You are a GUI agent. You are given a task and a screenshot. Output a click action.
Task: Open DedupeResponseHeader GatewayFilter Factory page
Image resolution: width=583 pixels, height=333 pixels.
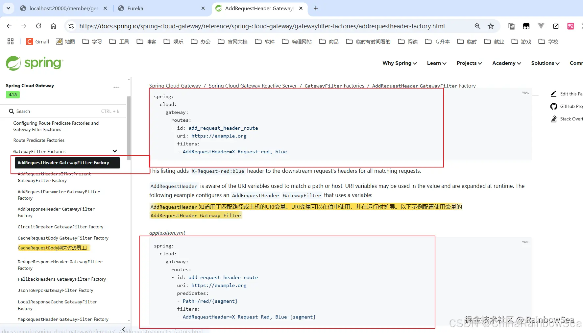point(60,265)
